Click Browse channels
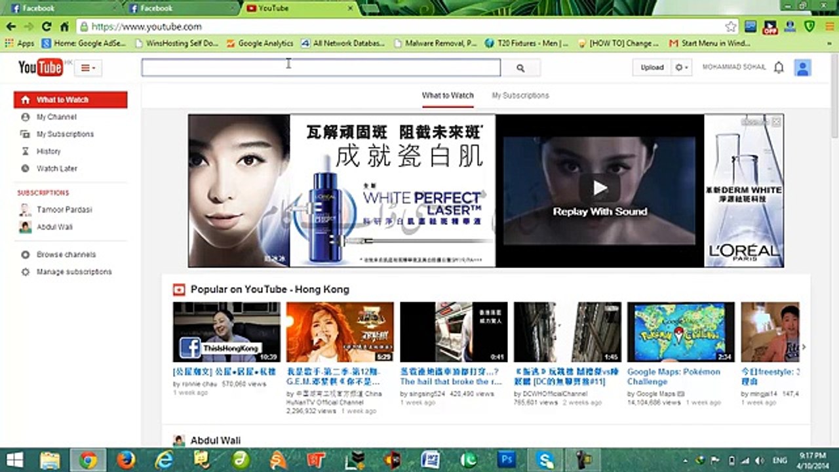 click(x=66, y=254)
